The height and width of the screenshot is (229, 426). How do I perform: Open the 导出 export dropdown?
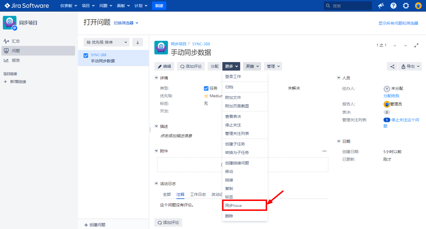point(410,66)
